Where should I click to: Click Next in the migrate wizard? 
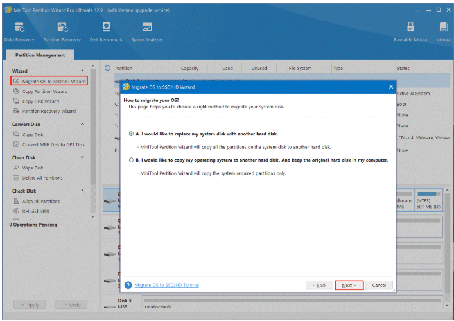click(349, 285)
